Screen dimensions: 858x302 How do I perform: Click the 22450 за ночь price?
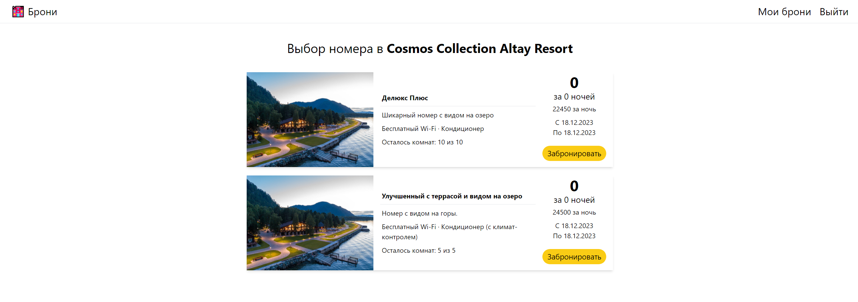click(574, 109)
